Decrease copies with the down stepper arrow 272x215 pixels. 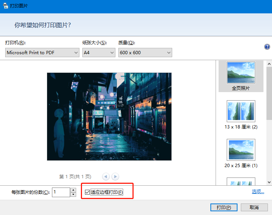point(73,195)
